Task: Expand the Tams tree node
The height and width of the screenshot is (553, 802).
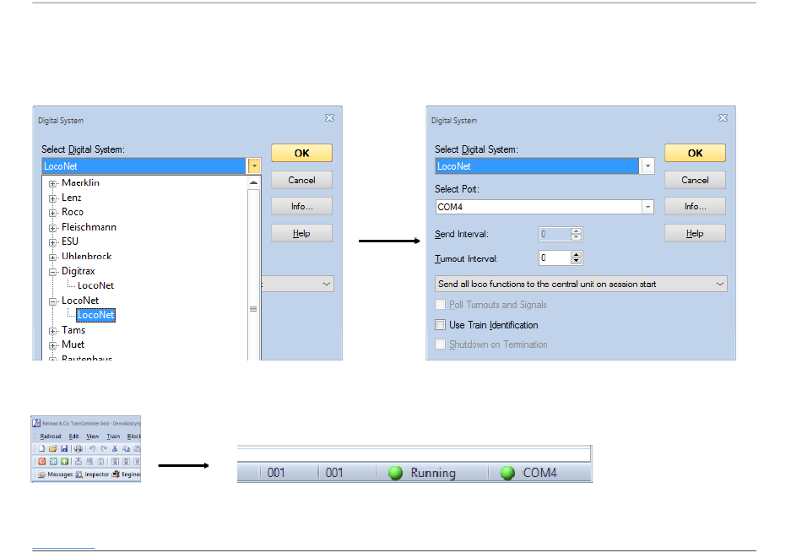Action: coord(52,331)
